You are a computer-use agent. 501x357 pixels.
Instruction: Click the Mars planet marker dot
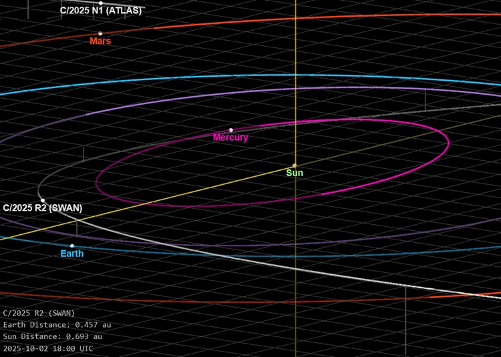point(100,33)
